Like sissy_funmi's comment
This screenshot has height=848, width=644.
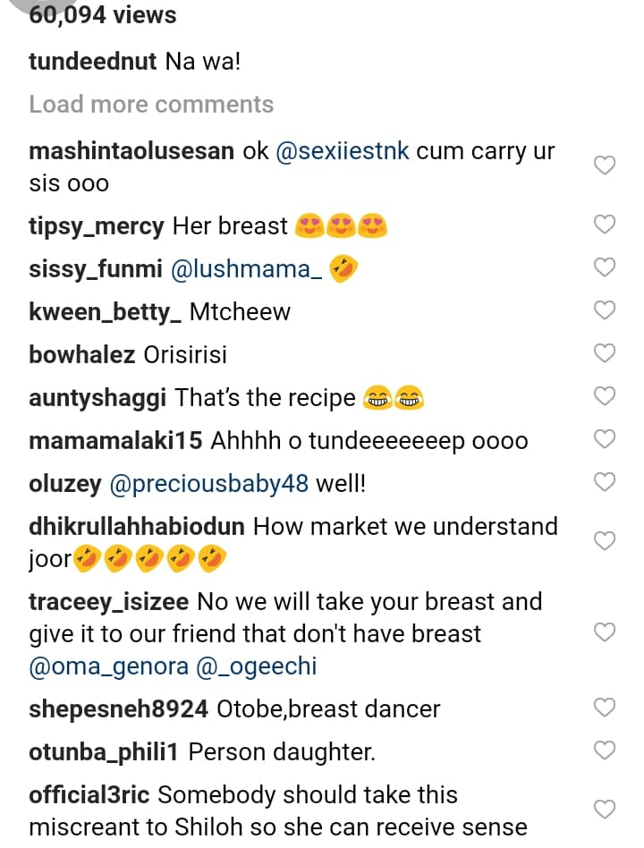[606, 267]
